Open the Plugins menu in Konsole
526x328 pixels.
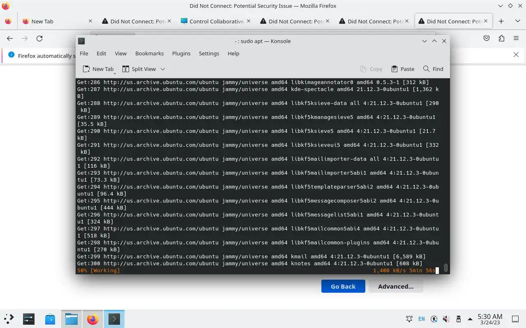181,53
